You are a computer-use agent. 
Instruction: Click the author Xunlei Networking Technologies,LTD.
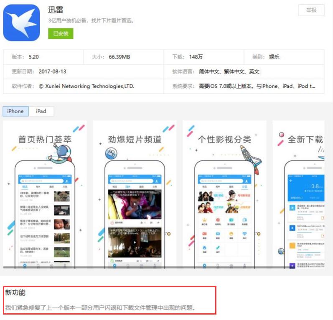(x=86, y=86)
